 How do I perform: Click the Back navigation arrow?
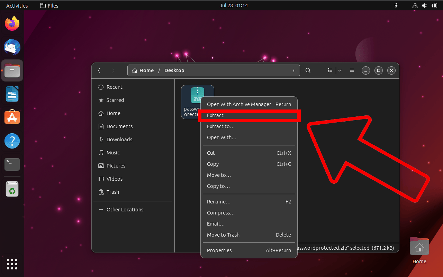pos(99,70)
